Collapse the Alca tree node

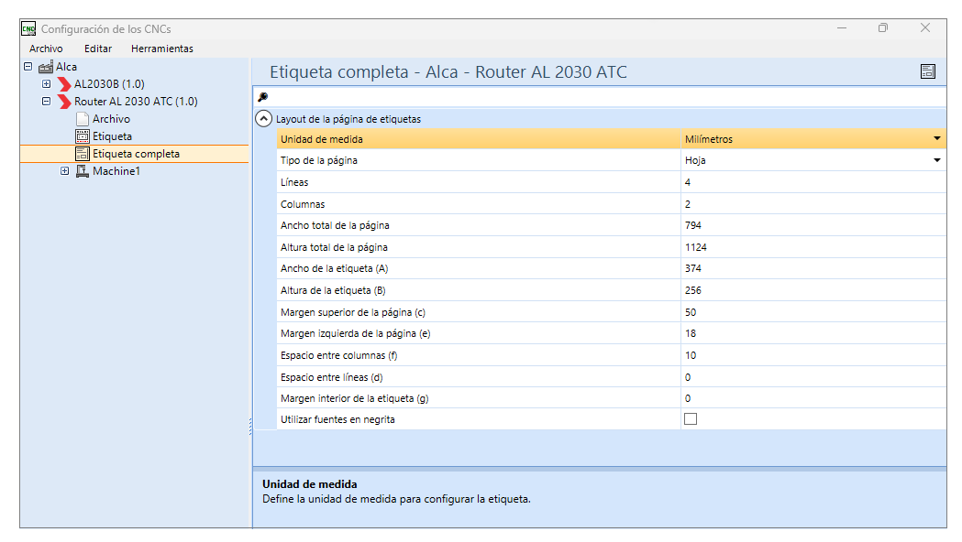tap(28, 66)
